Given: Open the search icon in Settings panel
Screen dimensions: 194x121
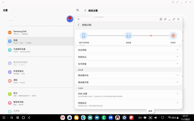Looking at the screenshot, I should coord(78,10).
